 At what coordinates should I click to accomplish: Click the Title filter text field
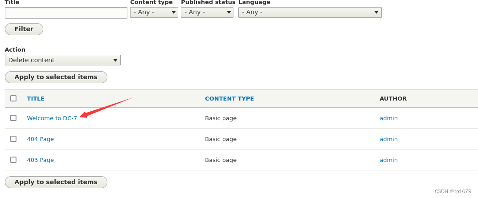pos(66,13)
